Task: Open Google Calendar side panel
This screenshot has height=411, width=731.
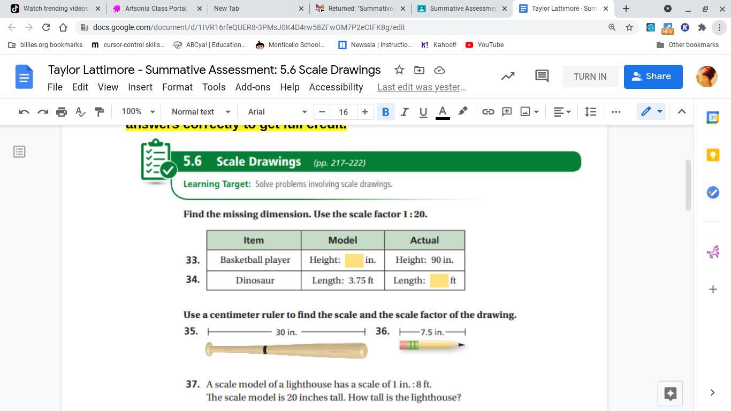Action: click(713, 118)
